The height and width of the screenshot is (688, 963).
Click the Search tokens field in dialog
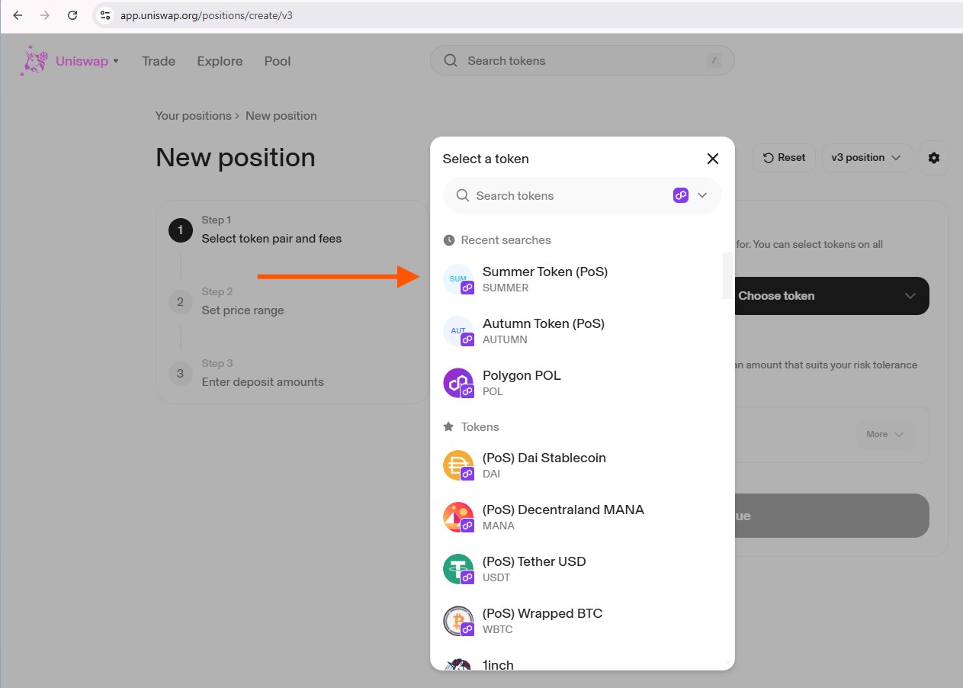coord(564,196)
